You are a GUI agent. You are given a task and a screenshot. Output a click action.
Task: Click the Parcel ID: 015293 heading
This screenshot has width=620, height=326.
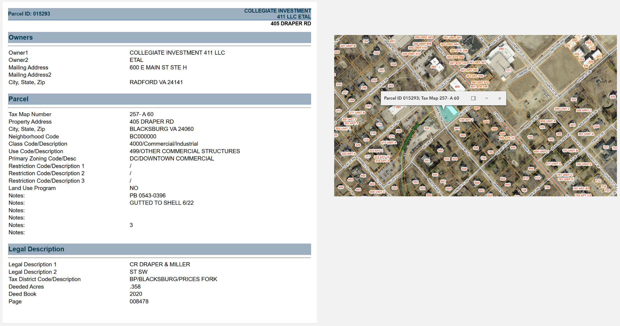pos(29,14)
